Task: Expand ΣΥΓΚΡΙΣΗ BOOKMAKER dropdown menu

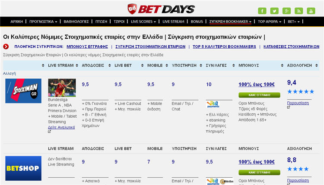Action: pyautogui.click(x=230, y=22)
